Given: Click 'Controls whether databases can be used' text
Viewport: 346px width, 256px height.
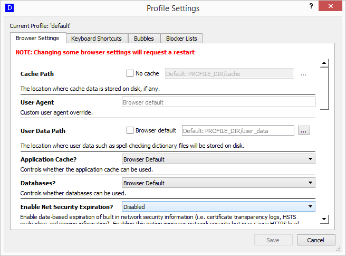Looking at the screenshot, I should click(x=73, y=193).
